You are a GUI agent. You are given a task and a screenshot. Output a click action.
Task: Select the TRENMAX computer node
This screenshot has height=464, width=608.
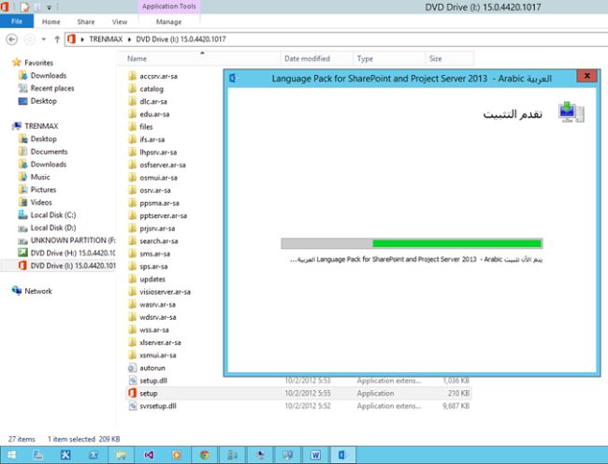(x=41, y=126)
